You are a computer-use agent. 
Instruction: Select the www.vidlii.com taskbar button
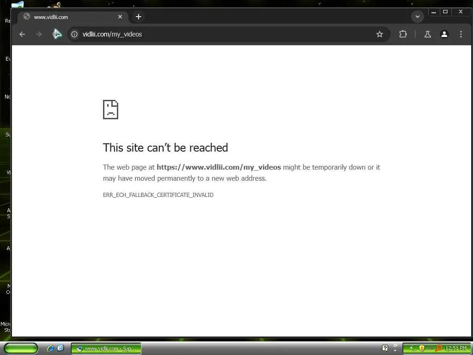tap(106, 349)
